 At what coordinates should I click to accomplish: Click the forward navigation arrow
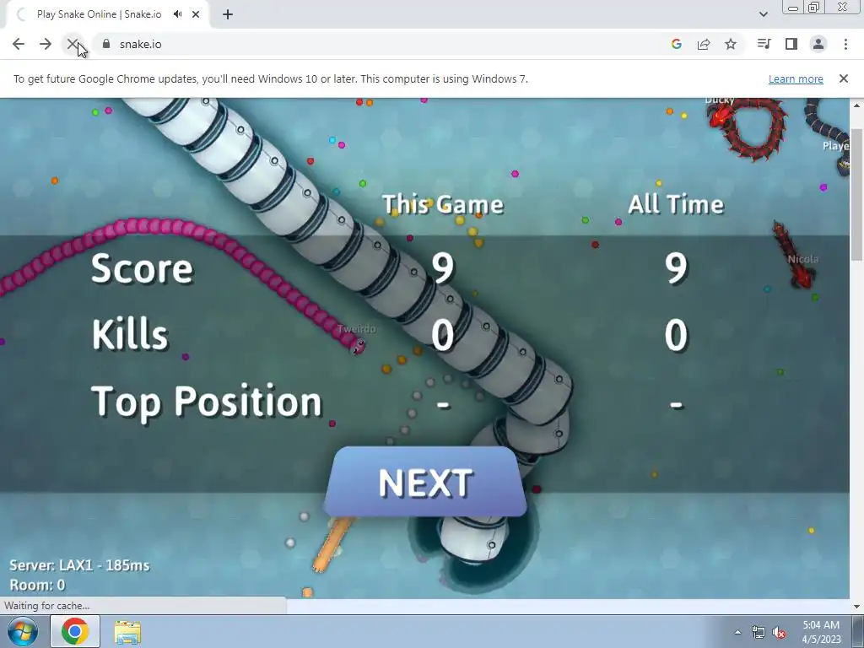(46, 44)
